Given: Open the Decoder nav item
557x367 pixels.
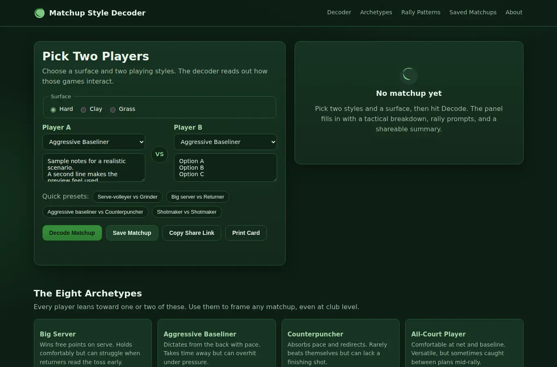Looking at the screenshot, I should point(339,12).
